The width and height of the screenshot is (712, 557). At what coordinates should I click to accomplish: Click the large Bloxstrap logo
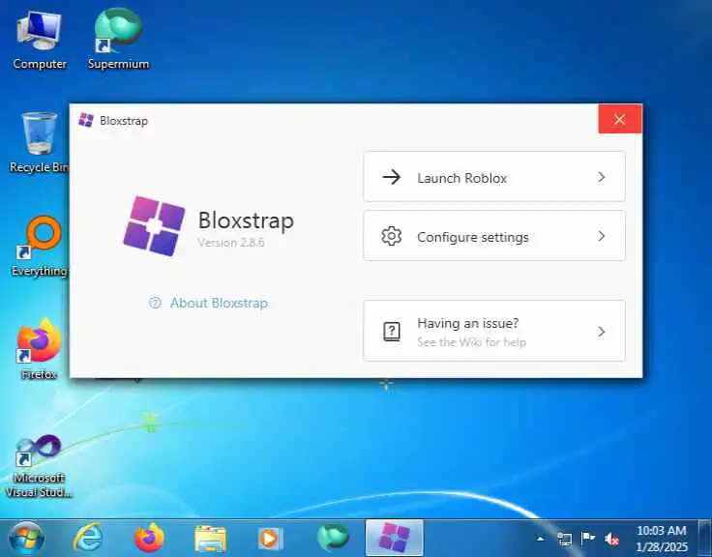(154, 226)
